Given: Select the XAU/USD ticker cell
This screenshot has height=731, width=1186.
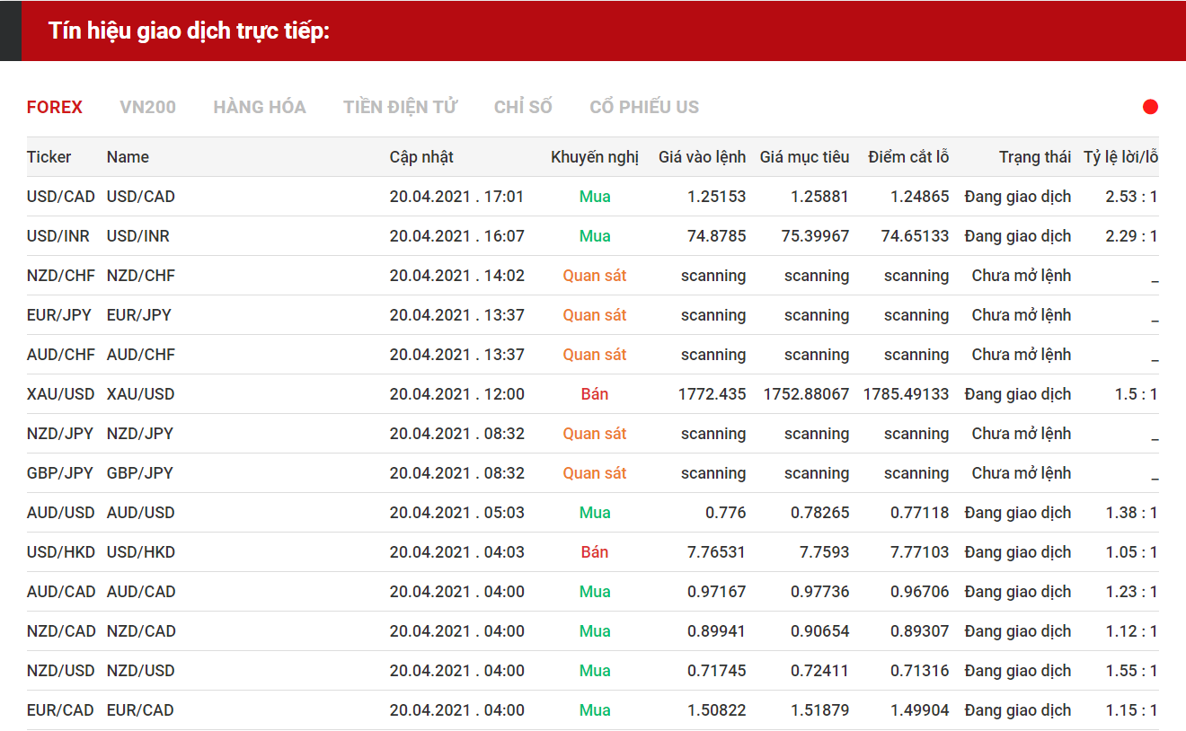Looking at the screenshot, I should [x=61, y=394].
